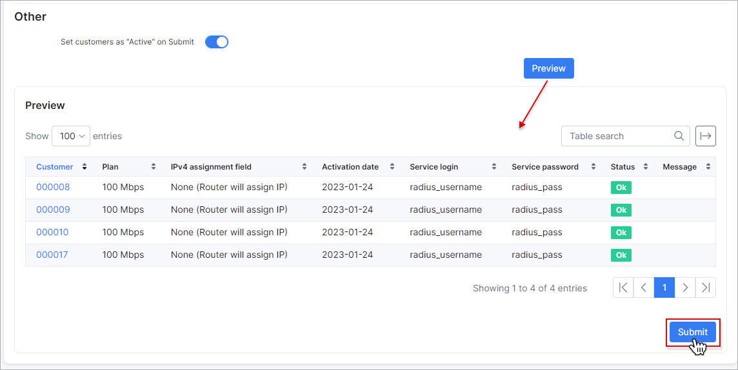Viewport: 738px width, 370px height.
Task: Jump to last page of results
Action: coord(706,287)
